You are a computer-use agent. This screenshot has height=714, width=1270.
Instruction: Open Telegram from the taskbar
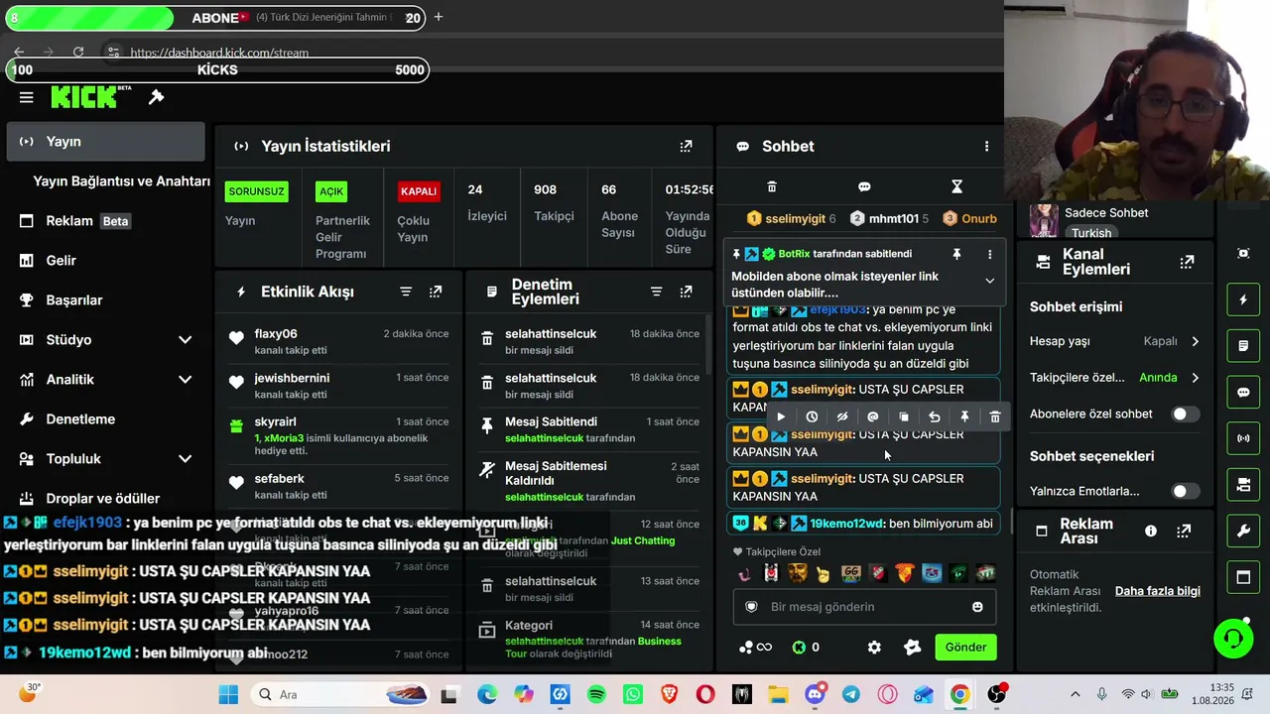coord(851,694)
